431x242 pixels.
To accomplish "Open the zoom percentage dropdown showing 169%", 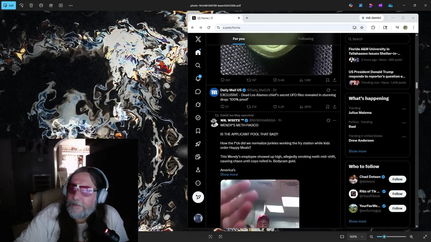I will point(356,237).
